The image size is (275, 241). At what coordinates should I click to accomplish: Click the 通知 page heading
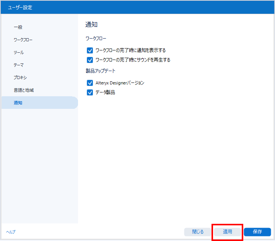click(91, 24)
